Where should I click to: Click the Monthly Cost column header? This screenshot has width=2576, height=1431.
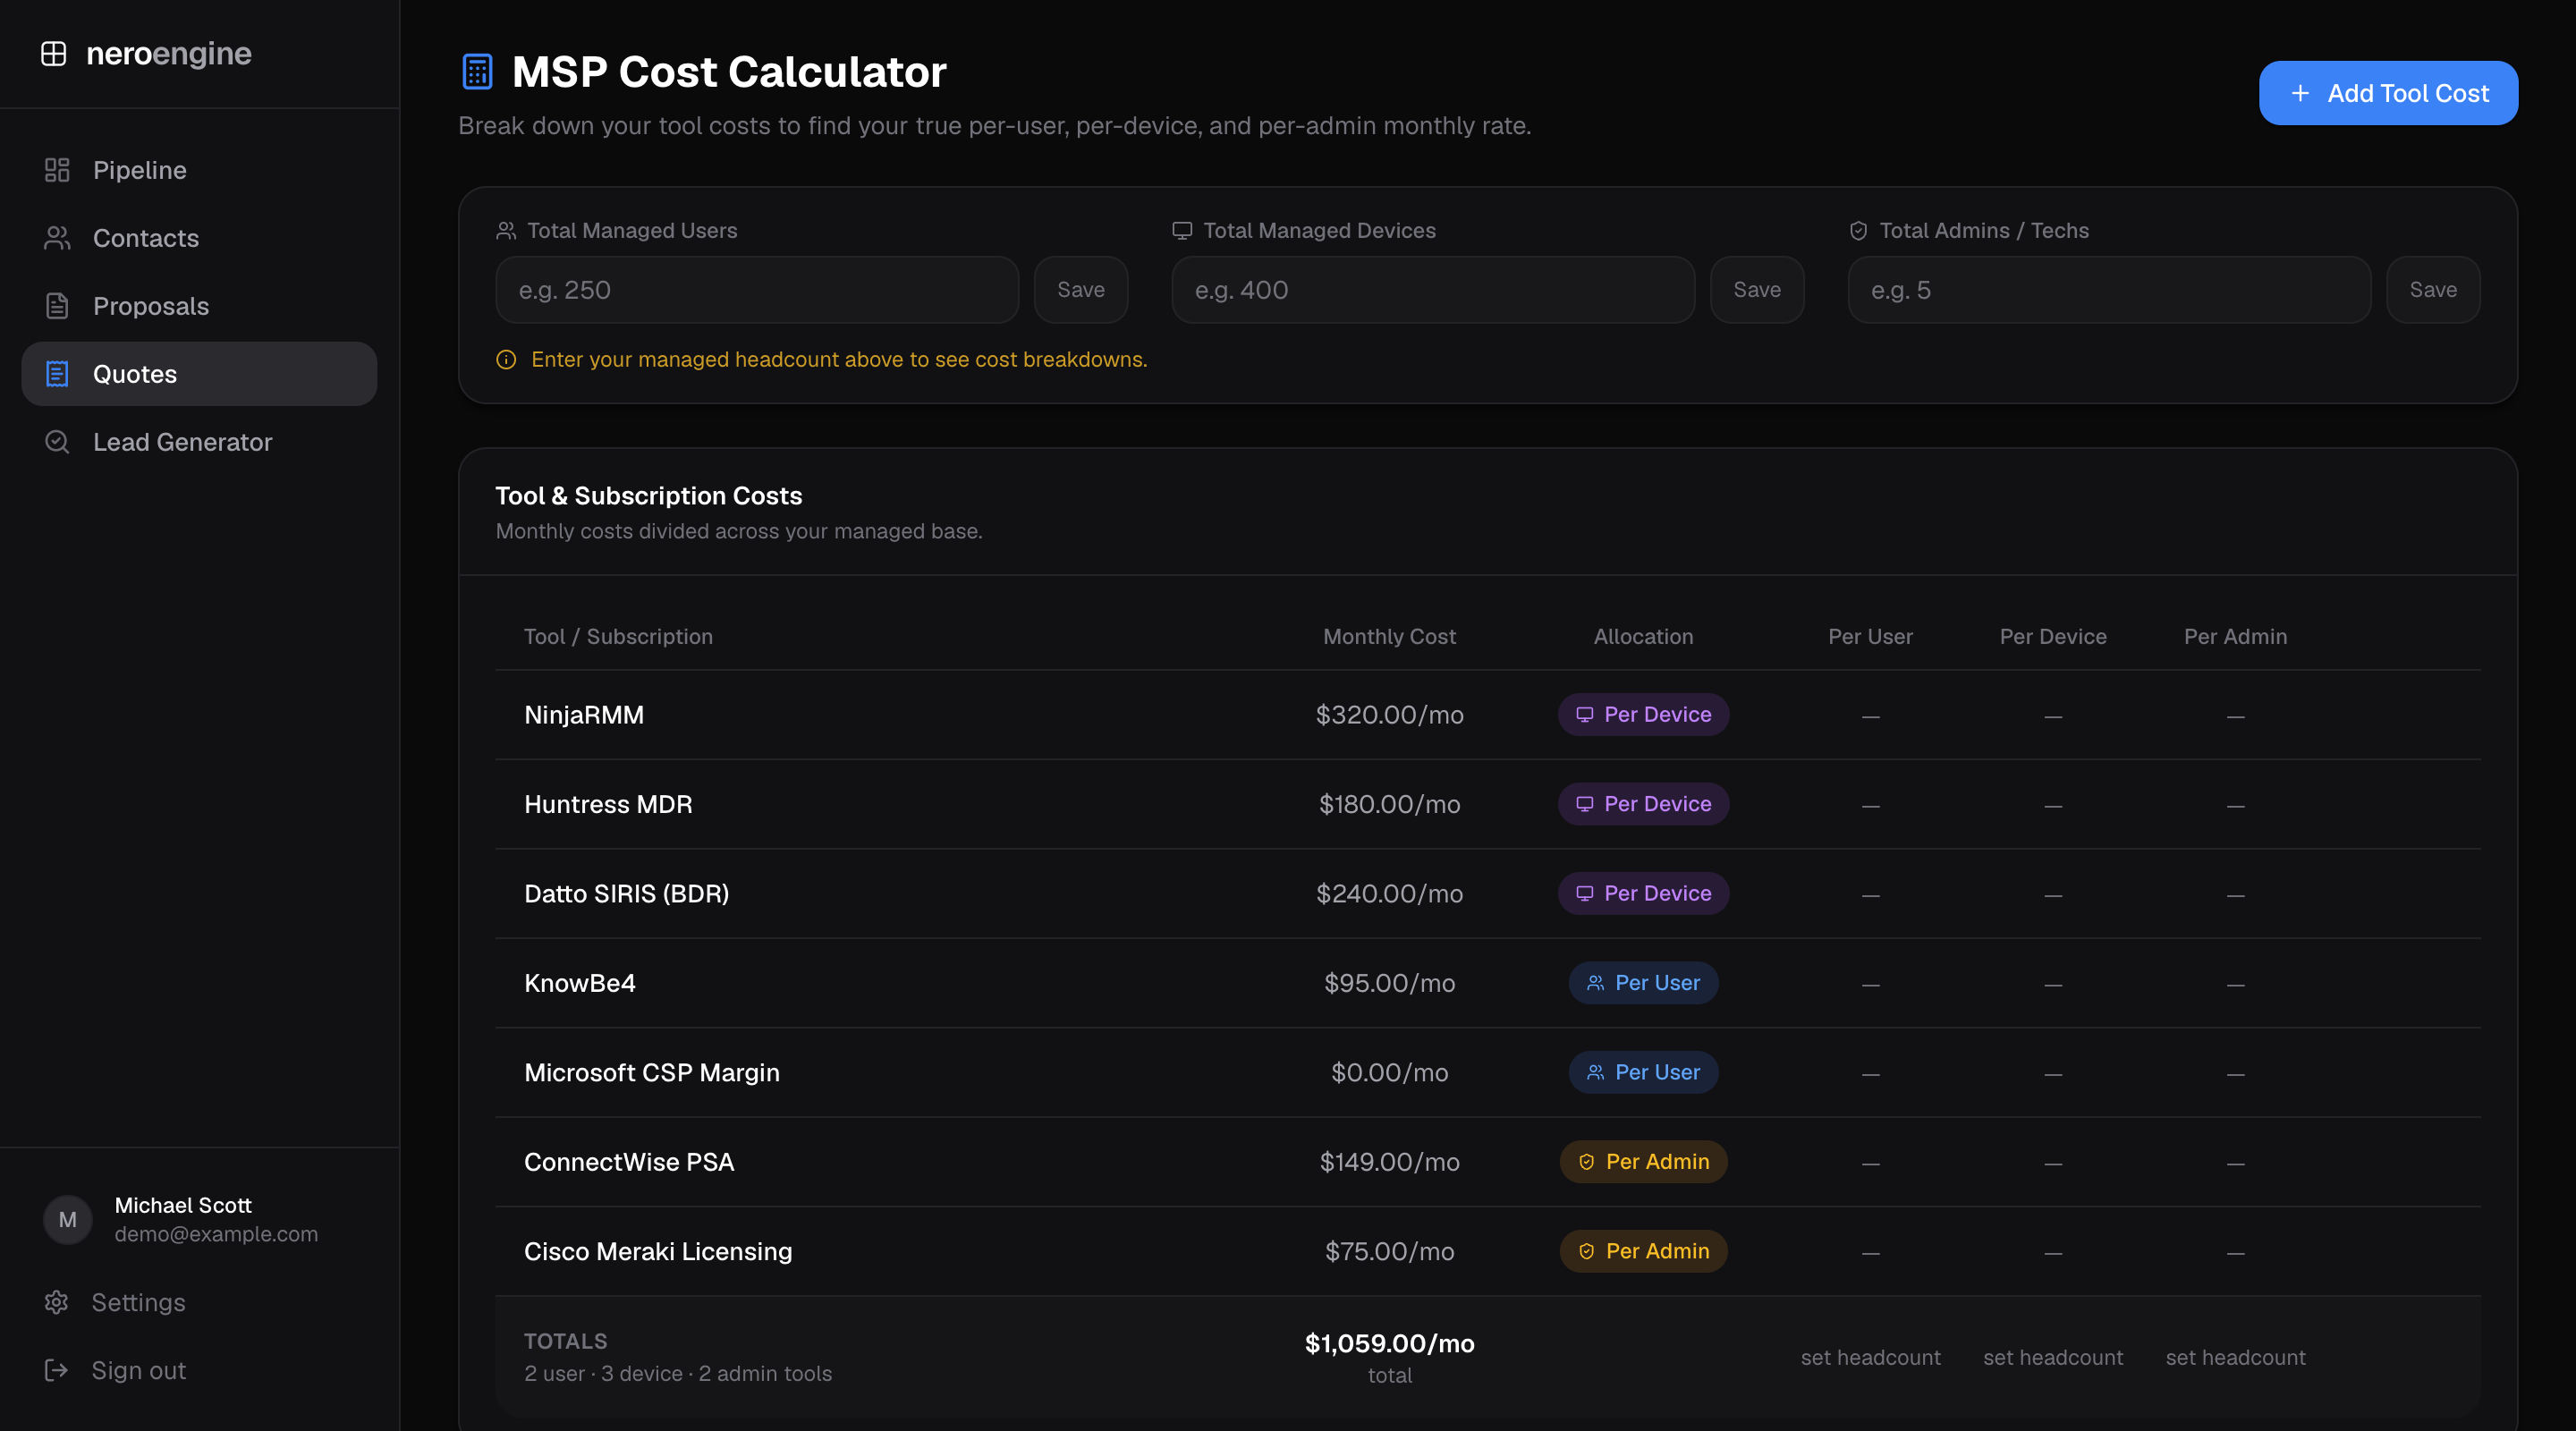coord(1389,637)
